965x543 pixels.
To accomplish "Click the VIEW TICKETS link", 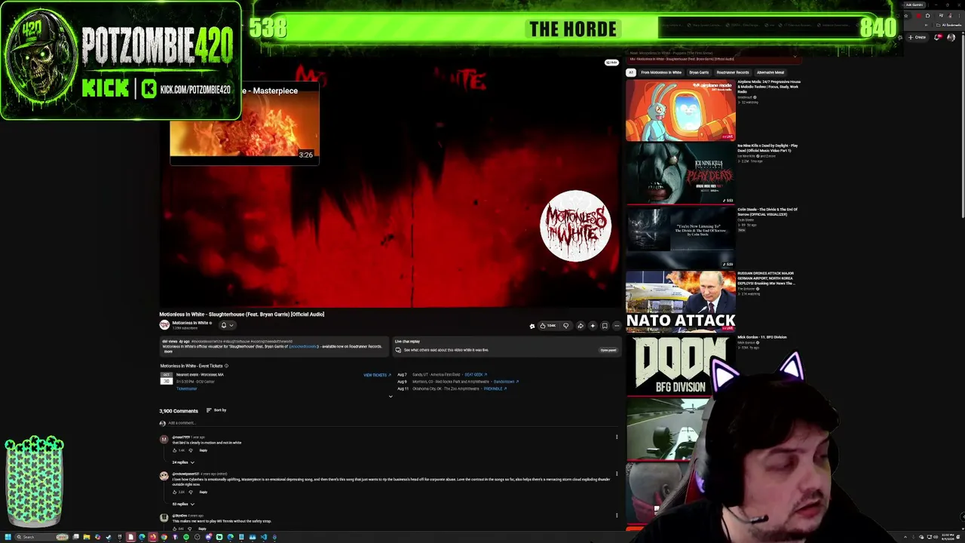I will (x=376, y=375).
